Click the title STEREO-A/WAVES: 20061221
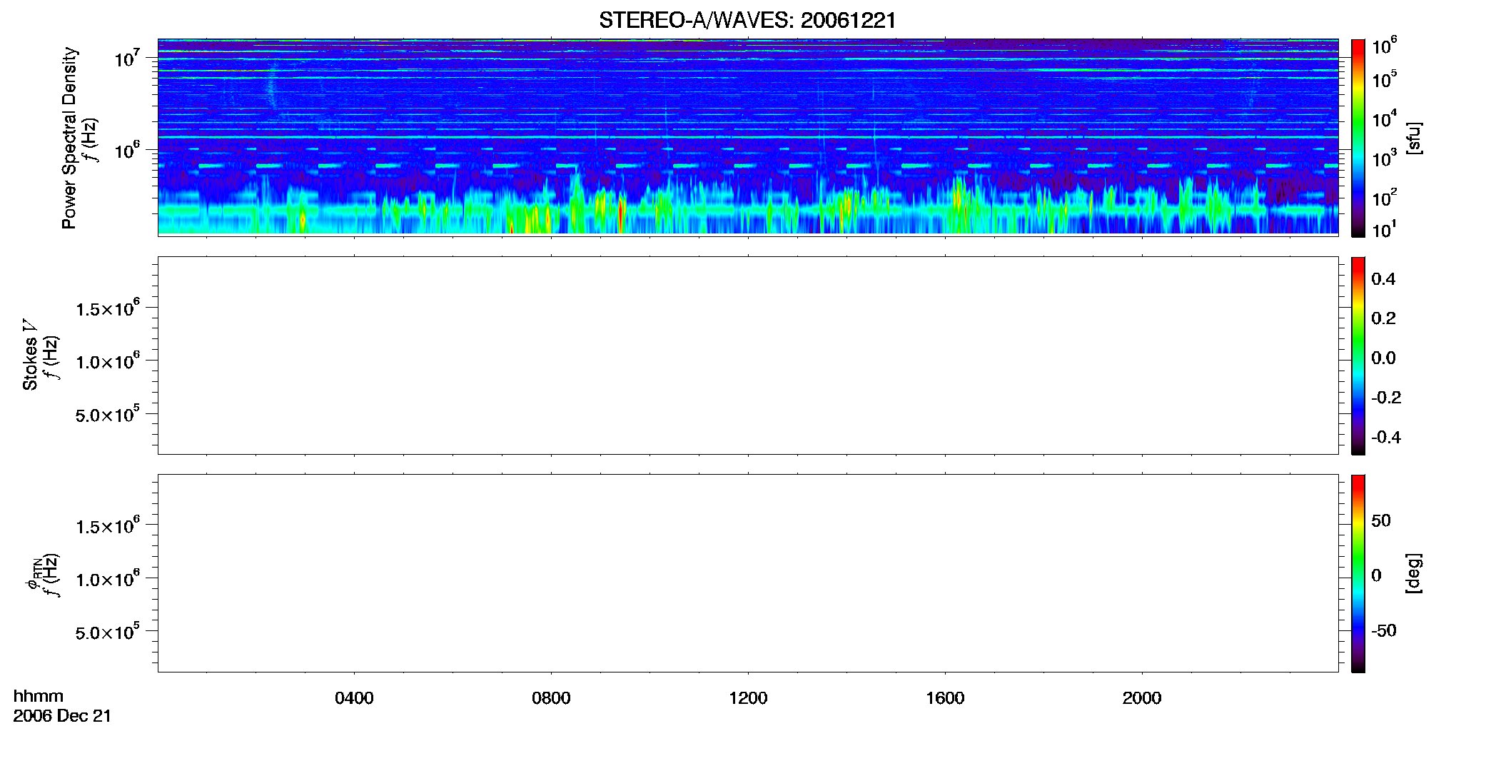Screen dimensions: 1496x771 pyautogui.click(x=747, y=20)
